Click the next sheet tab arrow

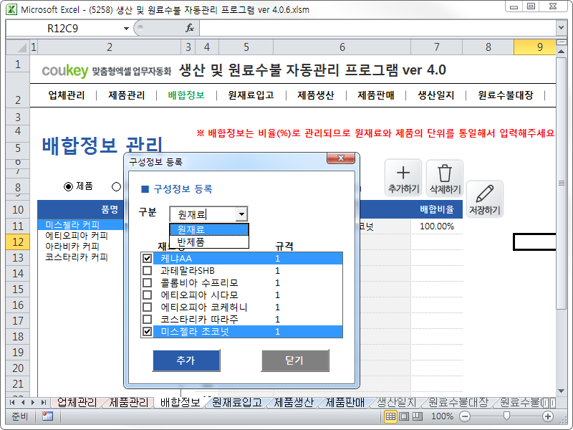[33, 403]
